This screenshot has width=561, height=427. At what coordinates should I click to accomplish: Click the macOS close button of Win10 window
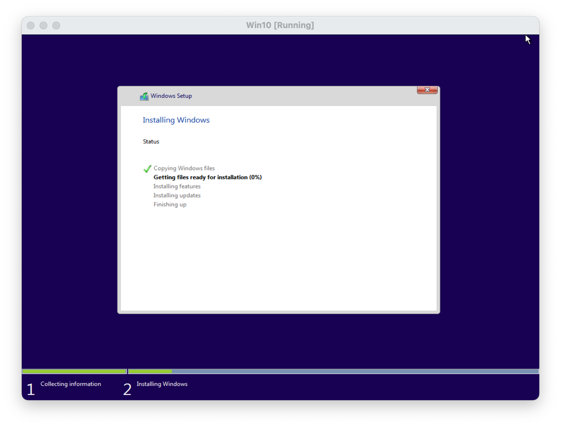pyautogui.click(x=31, y=26)
